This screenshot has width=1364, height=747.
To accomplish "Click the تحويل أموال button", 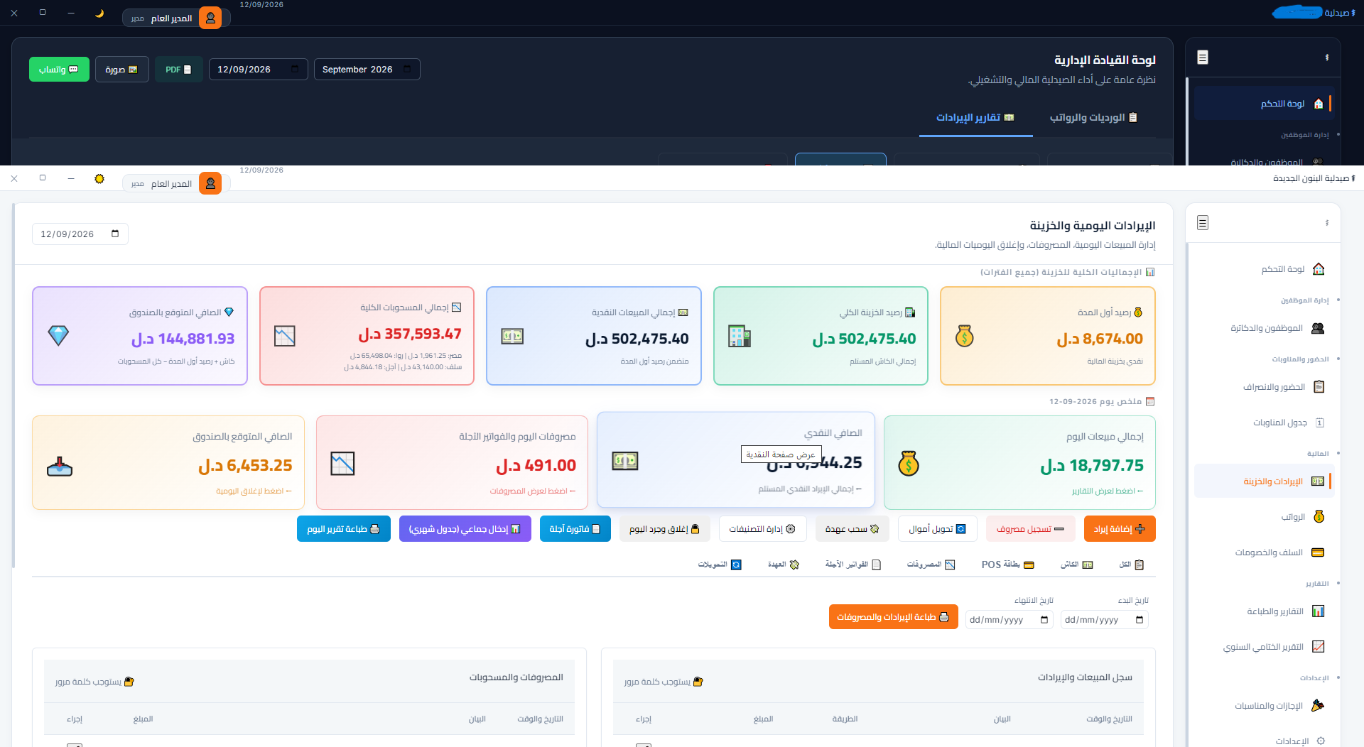I will pos(937,529).
